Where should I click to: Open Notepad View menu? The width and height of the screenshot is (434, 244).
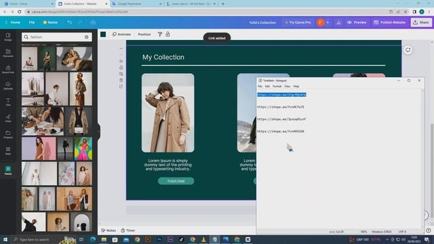[x=288, y=86]
